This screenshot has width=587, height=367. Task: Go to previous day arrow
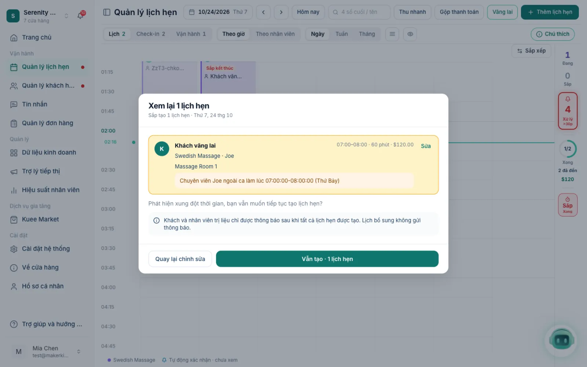pos(263,12)
